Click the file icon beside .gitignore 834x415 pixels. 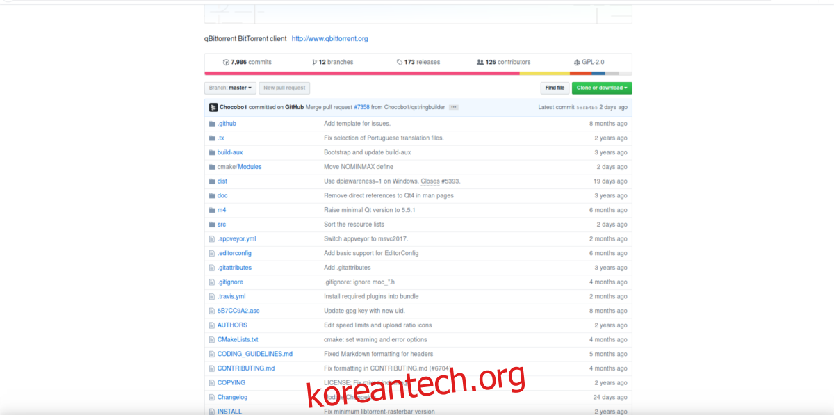(x=212, y=282)
